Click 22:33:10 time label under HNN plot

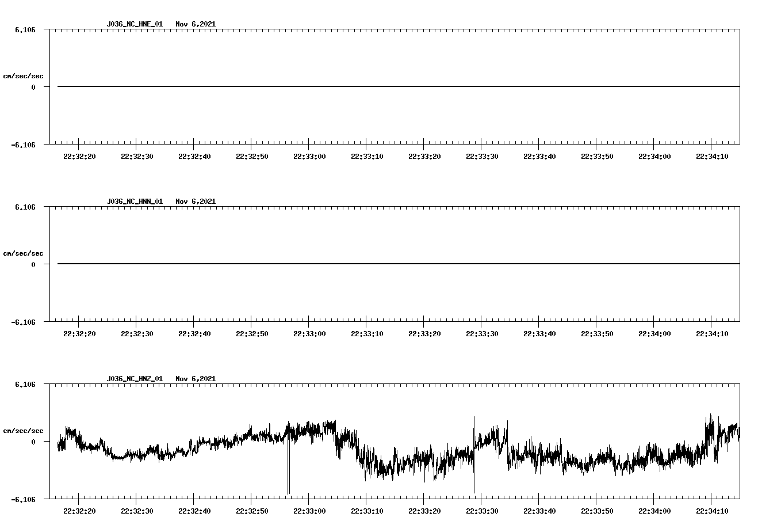[367, 334]
